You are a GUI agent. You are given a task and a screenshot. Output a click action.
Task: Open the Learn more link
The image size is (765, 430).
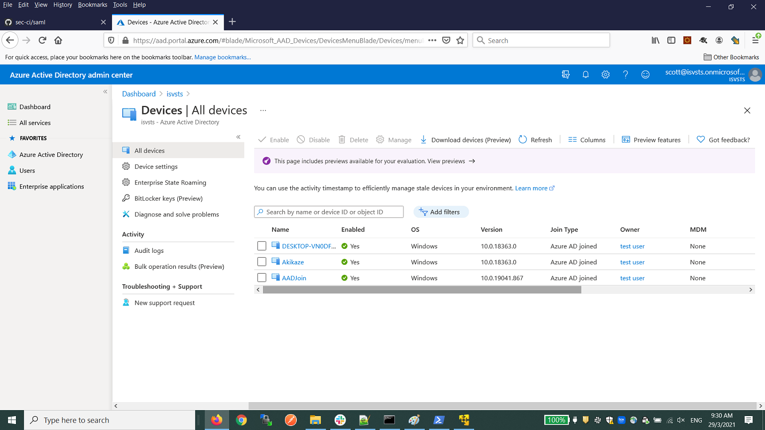point(531,188)
